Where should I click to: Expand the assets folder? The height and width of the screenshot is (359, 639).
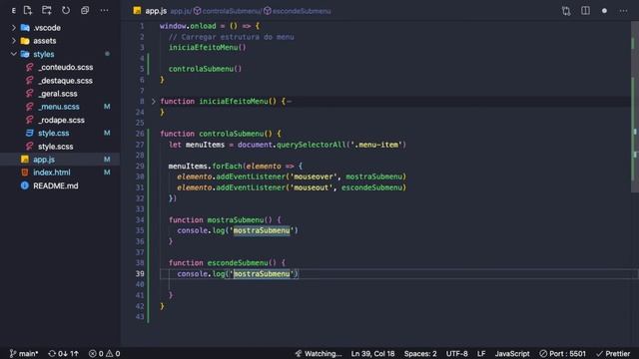tap(14, 41)
